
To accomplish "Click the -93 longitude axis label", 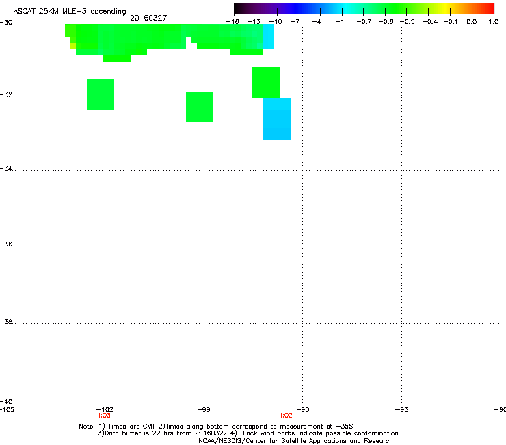I will point(402,409).
